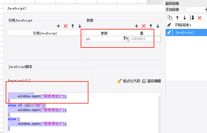Select the x1 parameter name cell
Image resolution: width=207 pixels, height=133 pixels.
pos(104,39)
